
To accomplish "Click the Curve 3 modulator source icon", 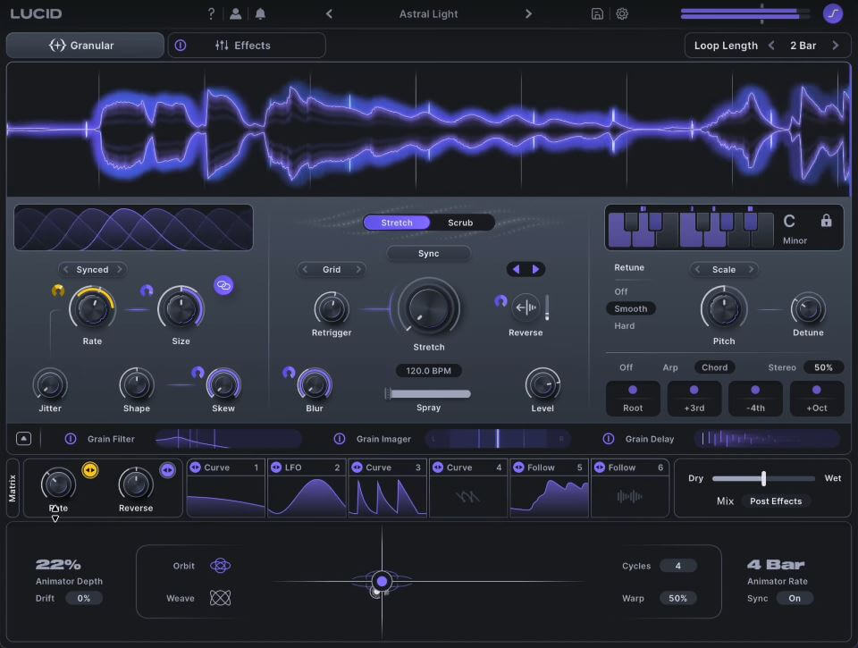I will [357, 467].
